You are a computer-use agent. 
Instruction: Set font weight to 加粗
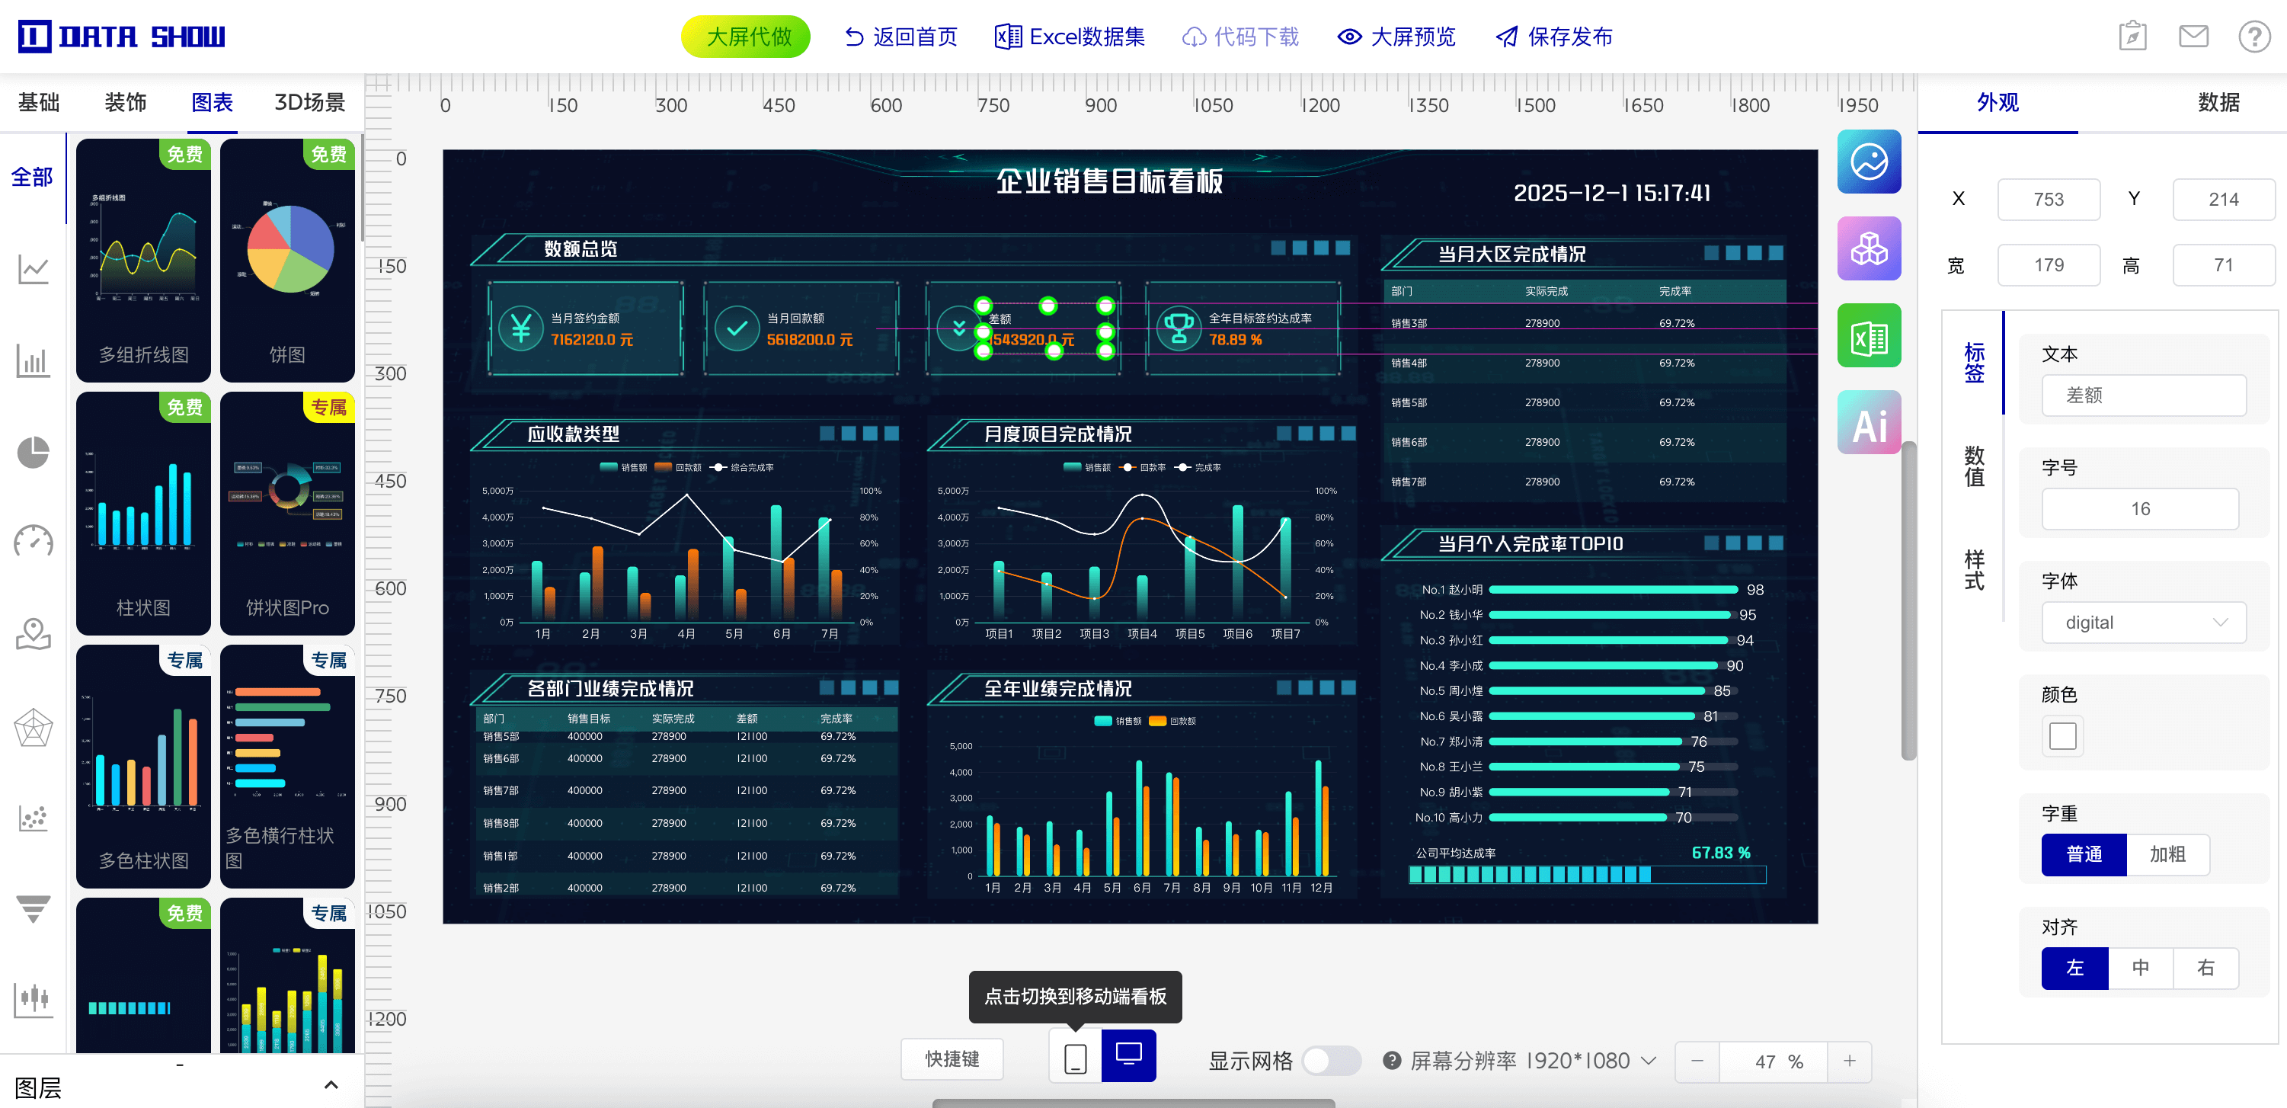coord(2167,854)
